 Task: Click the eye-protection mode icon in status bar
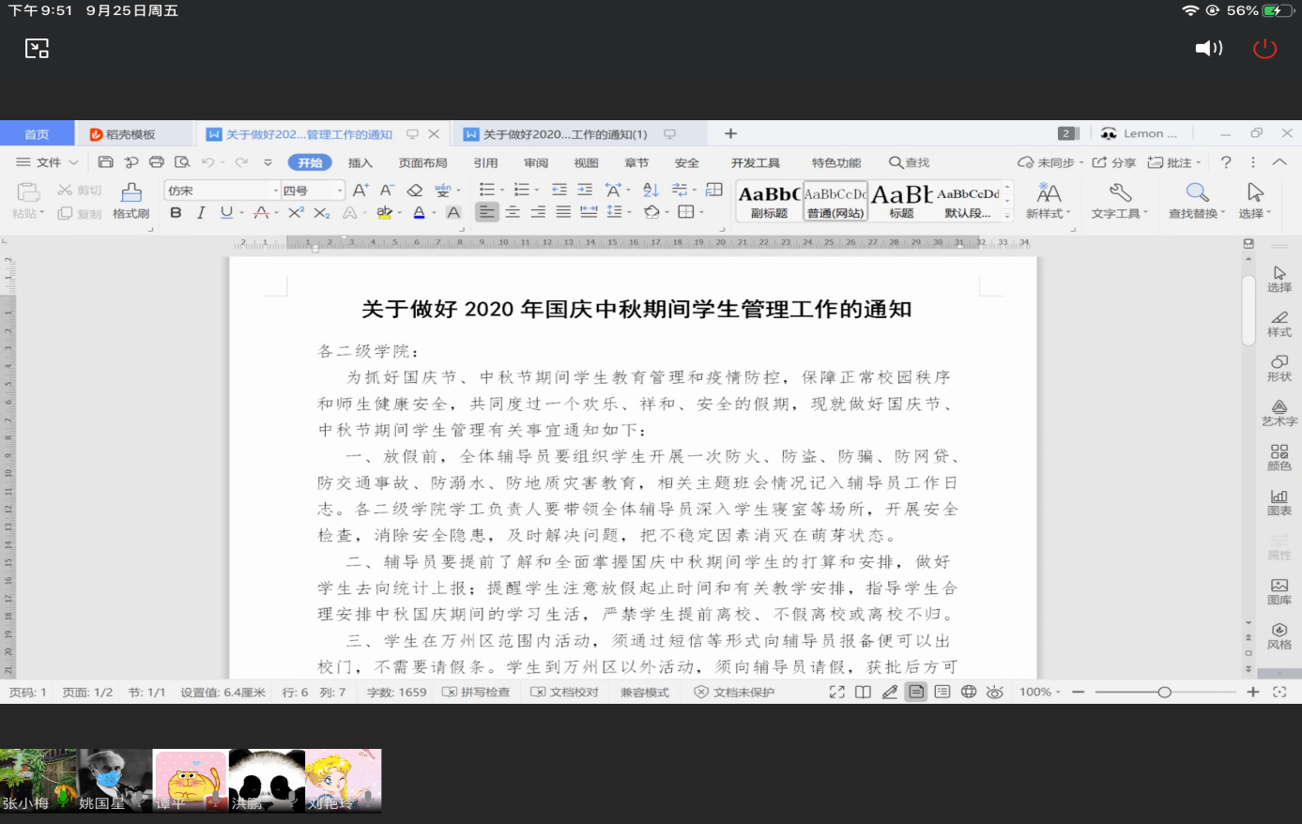995,692
